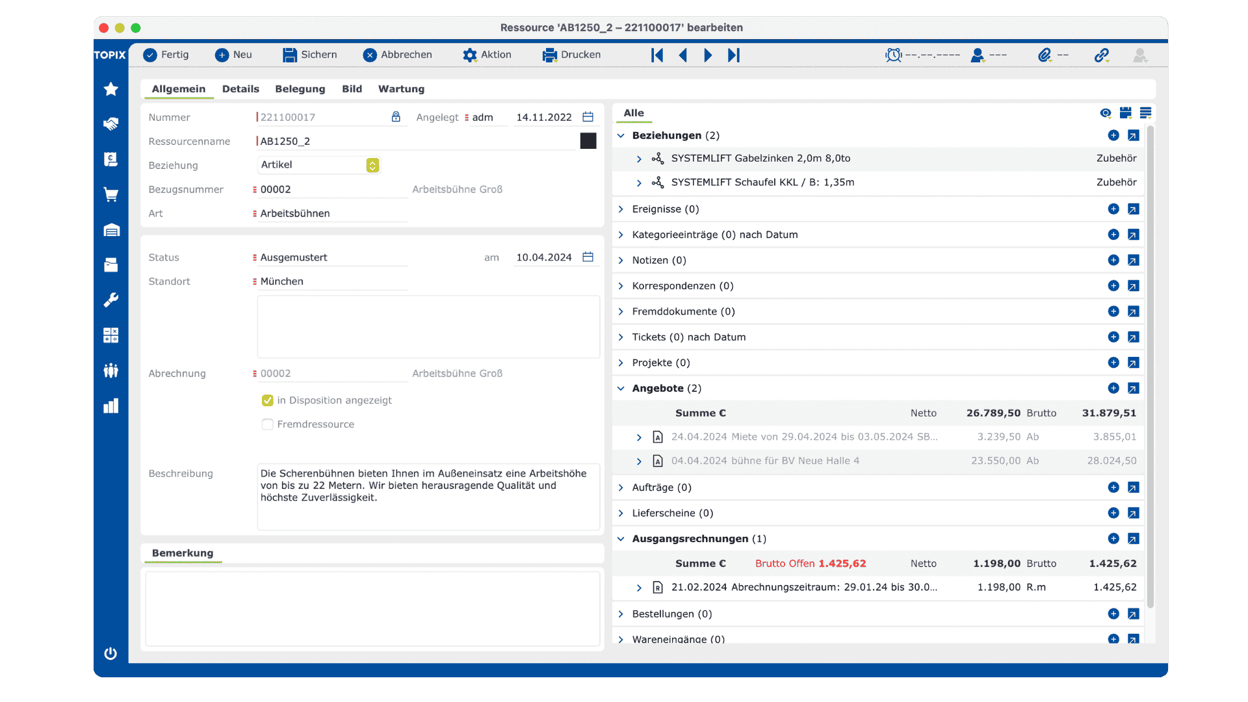1248x702 pixels.
Task: Click the favorites star sidebar icon
Action: pos(111,89)
